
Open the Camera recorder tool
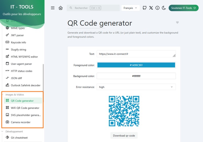click(21, 122)
